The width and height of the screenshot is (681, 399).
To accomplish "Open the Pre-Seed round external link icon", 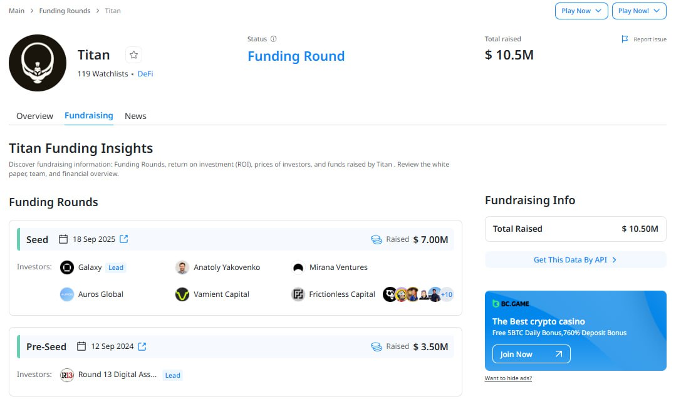I will (142, 346).
